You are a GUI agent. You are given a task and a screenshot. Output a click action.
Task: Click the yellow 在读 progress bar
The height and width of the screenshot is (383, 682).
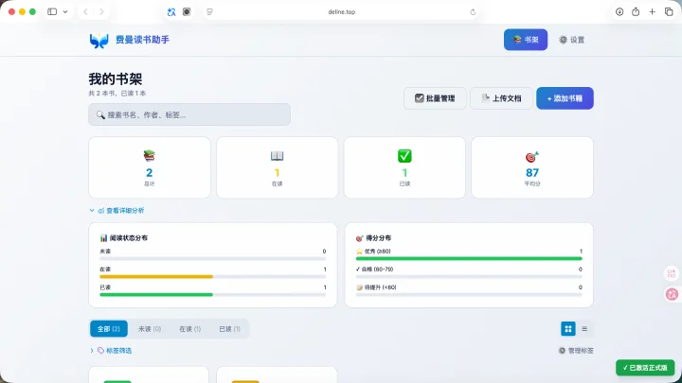[x=156, y=276]
